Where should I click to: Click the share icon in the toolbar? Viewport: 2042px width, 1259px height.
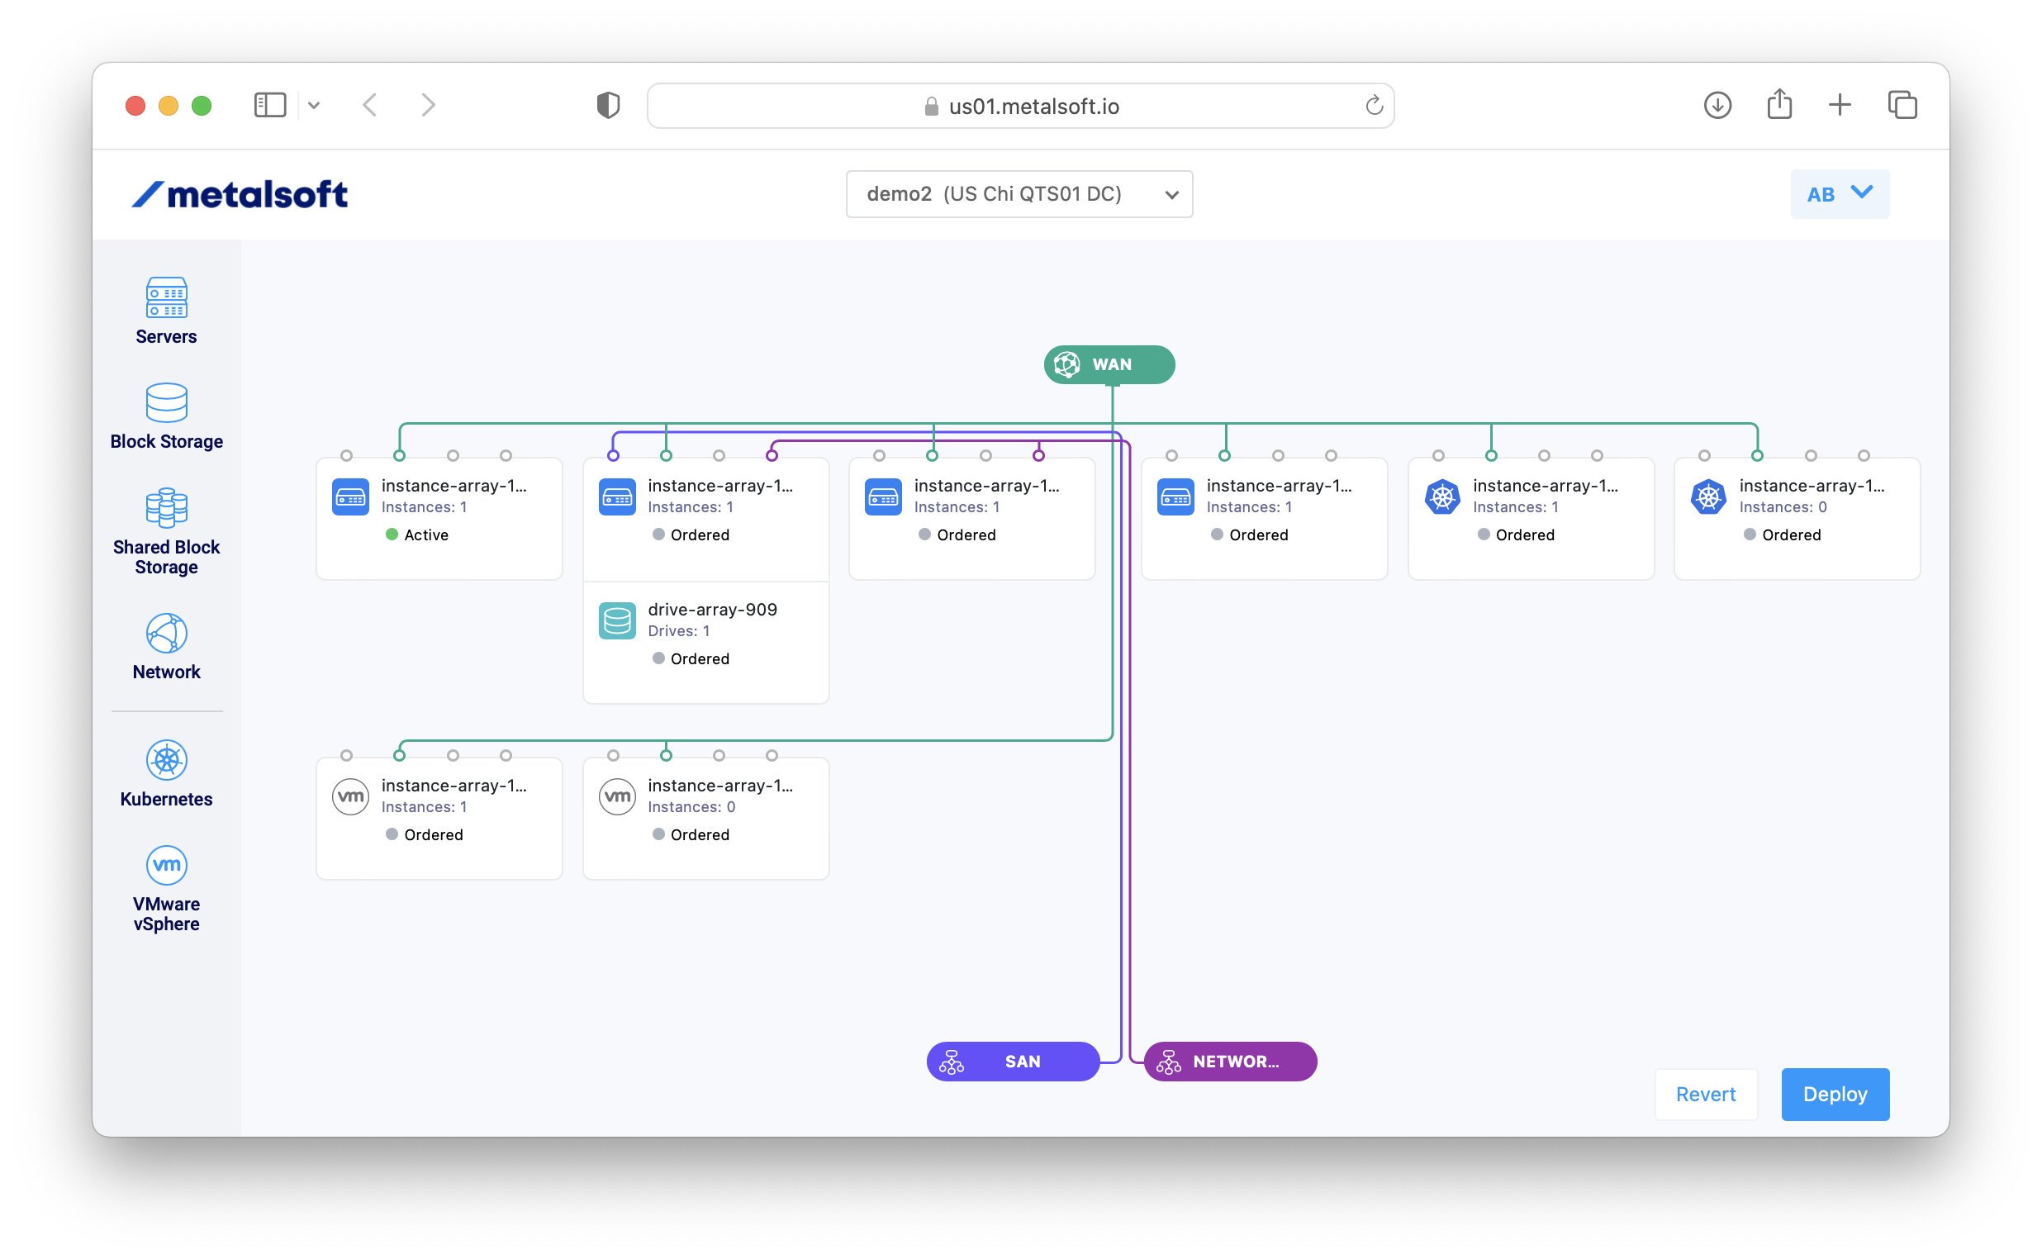tap(1780, 104)
